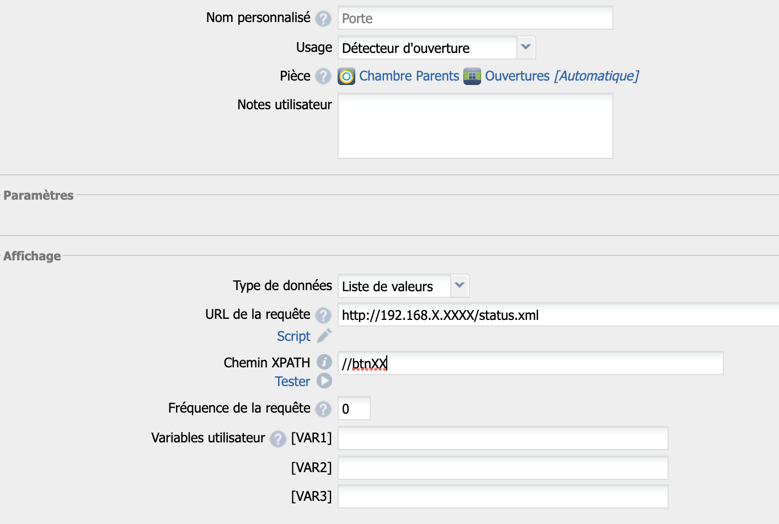Image resolution: width=779 pixels, height=524 pixels.
Task: Click the [VAR1] input field
Action: [503, 438]
